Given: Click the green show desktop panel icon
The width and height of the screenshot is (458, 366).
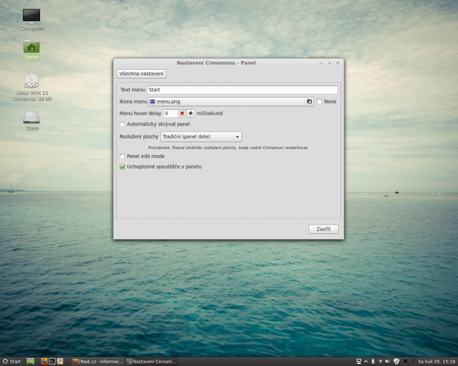Looking at the screenshot, I should tap(31, 362).
